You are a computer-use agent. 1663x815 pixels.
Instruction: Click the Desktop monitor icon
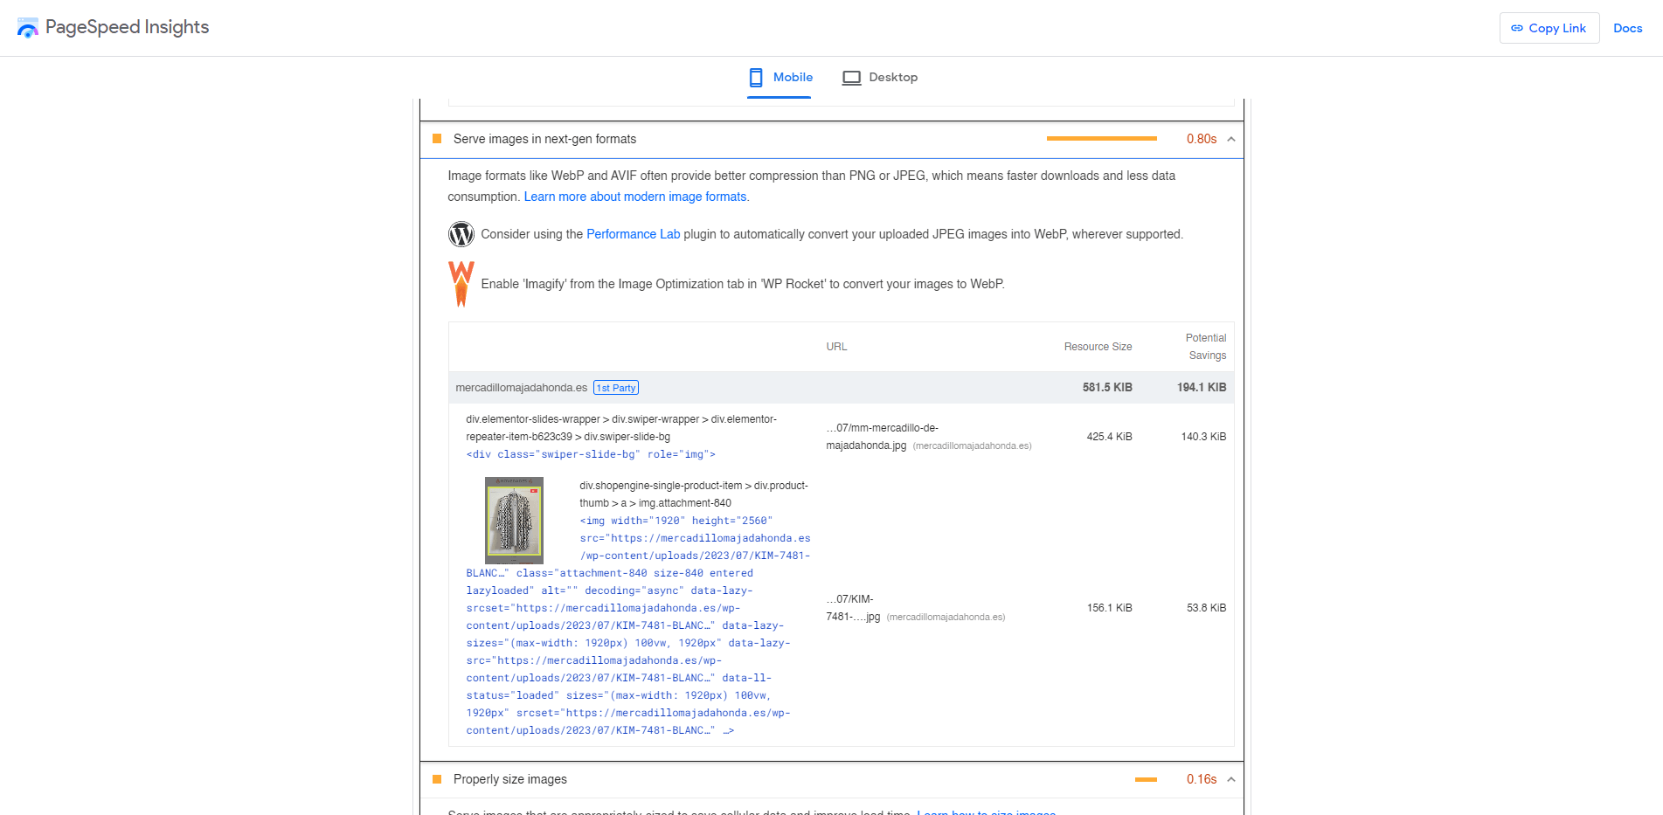click(851, 78)
